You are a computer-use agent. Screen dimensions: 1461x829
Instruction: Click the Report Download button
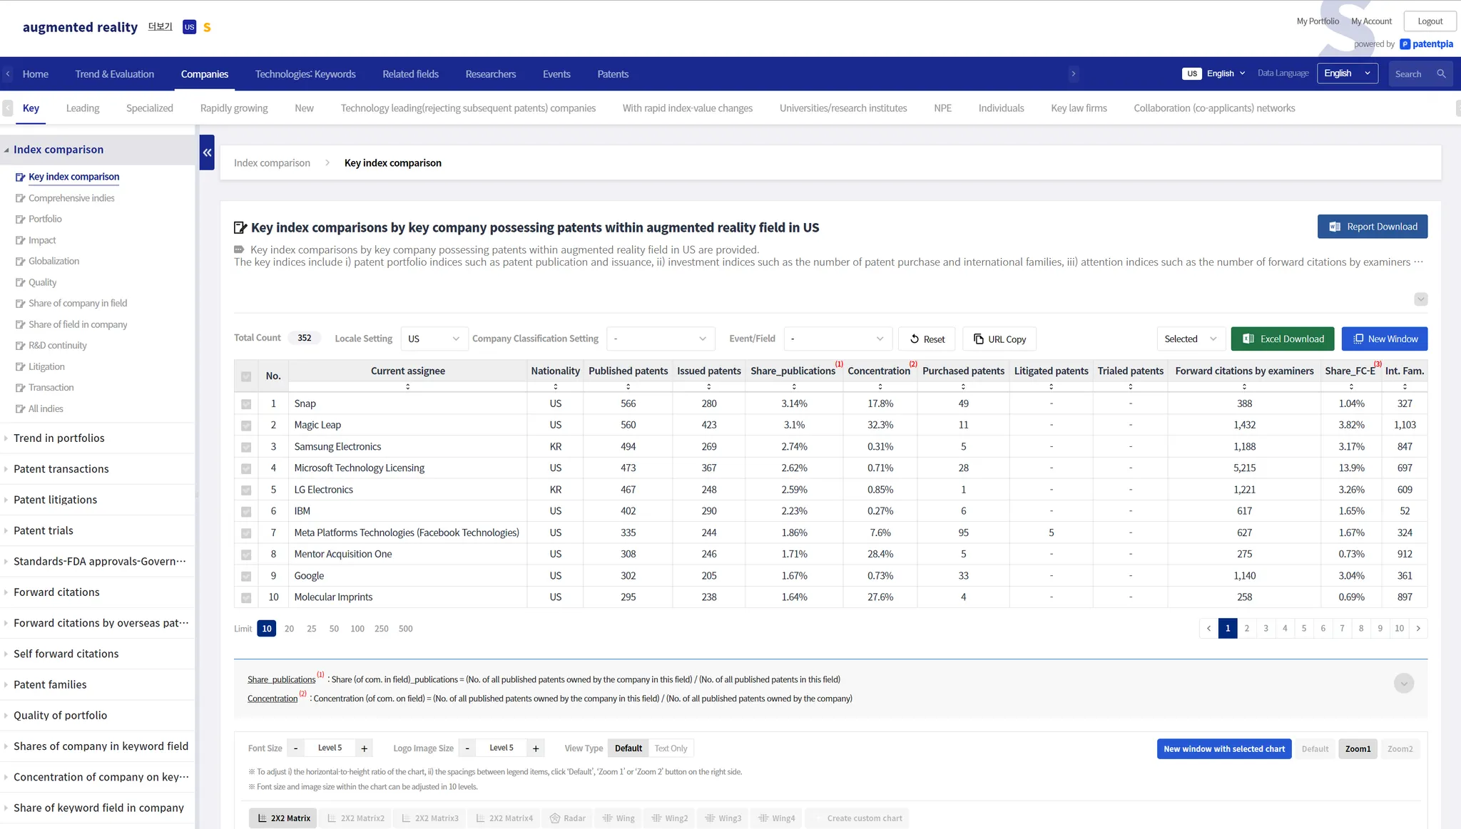pyautogui.click(x=1372, y=227)
